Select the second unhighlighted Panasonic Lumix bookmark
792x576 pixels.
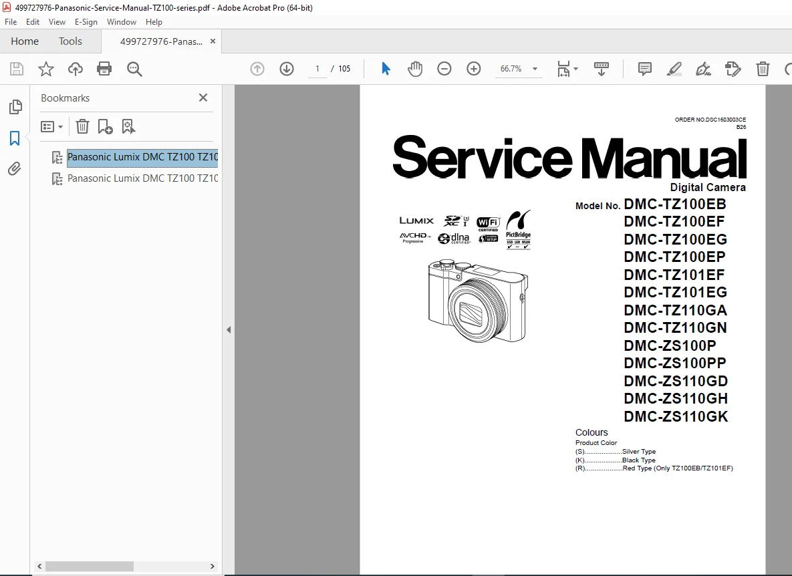click(142, 178)
